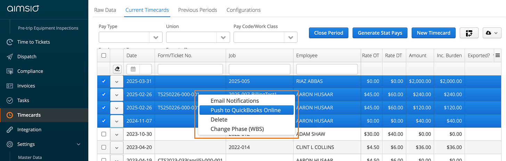Viewport: 506px width, 161px height.
Task: Click the Tasks checkmark icon
Action: coord(10,100)
